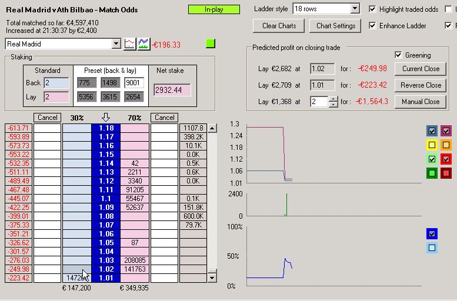457x301 pixels.
Task: Open Chart Settings
Action: (x=336, y=26)
